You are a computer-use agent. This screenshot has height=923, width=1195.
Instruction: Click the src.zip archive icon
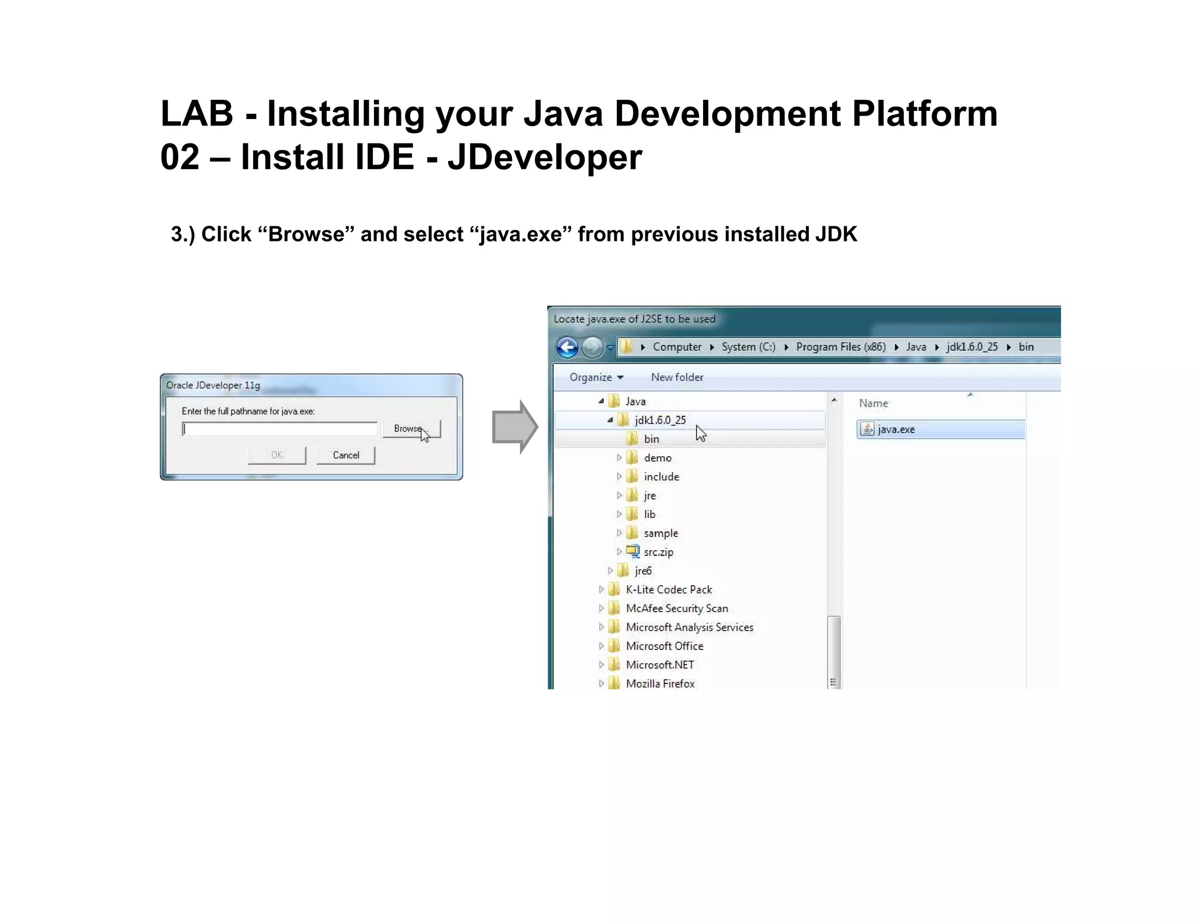tap(633, 551)
